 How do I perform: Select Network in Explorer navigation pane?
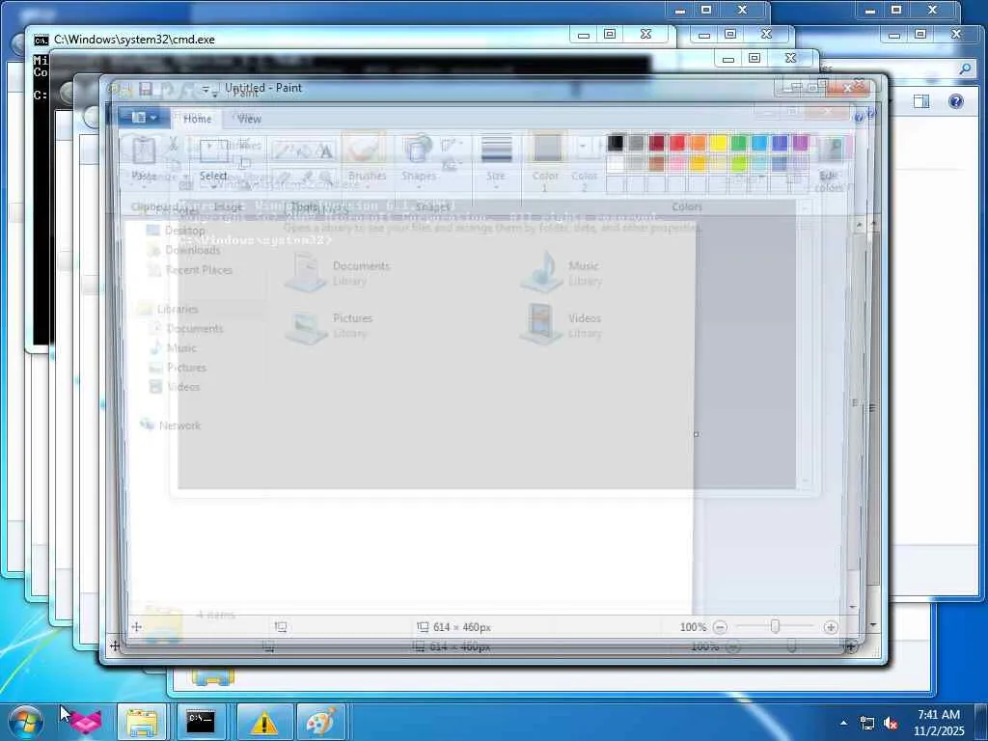click(x=171, y=425)
